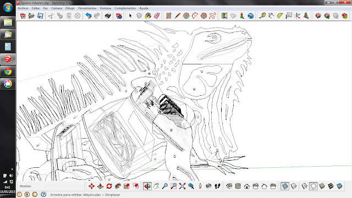Click the Paste icon

click(69, 16)
